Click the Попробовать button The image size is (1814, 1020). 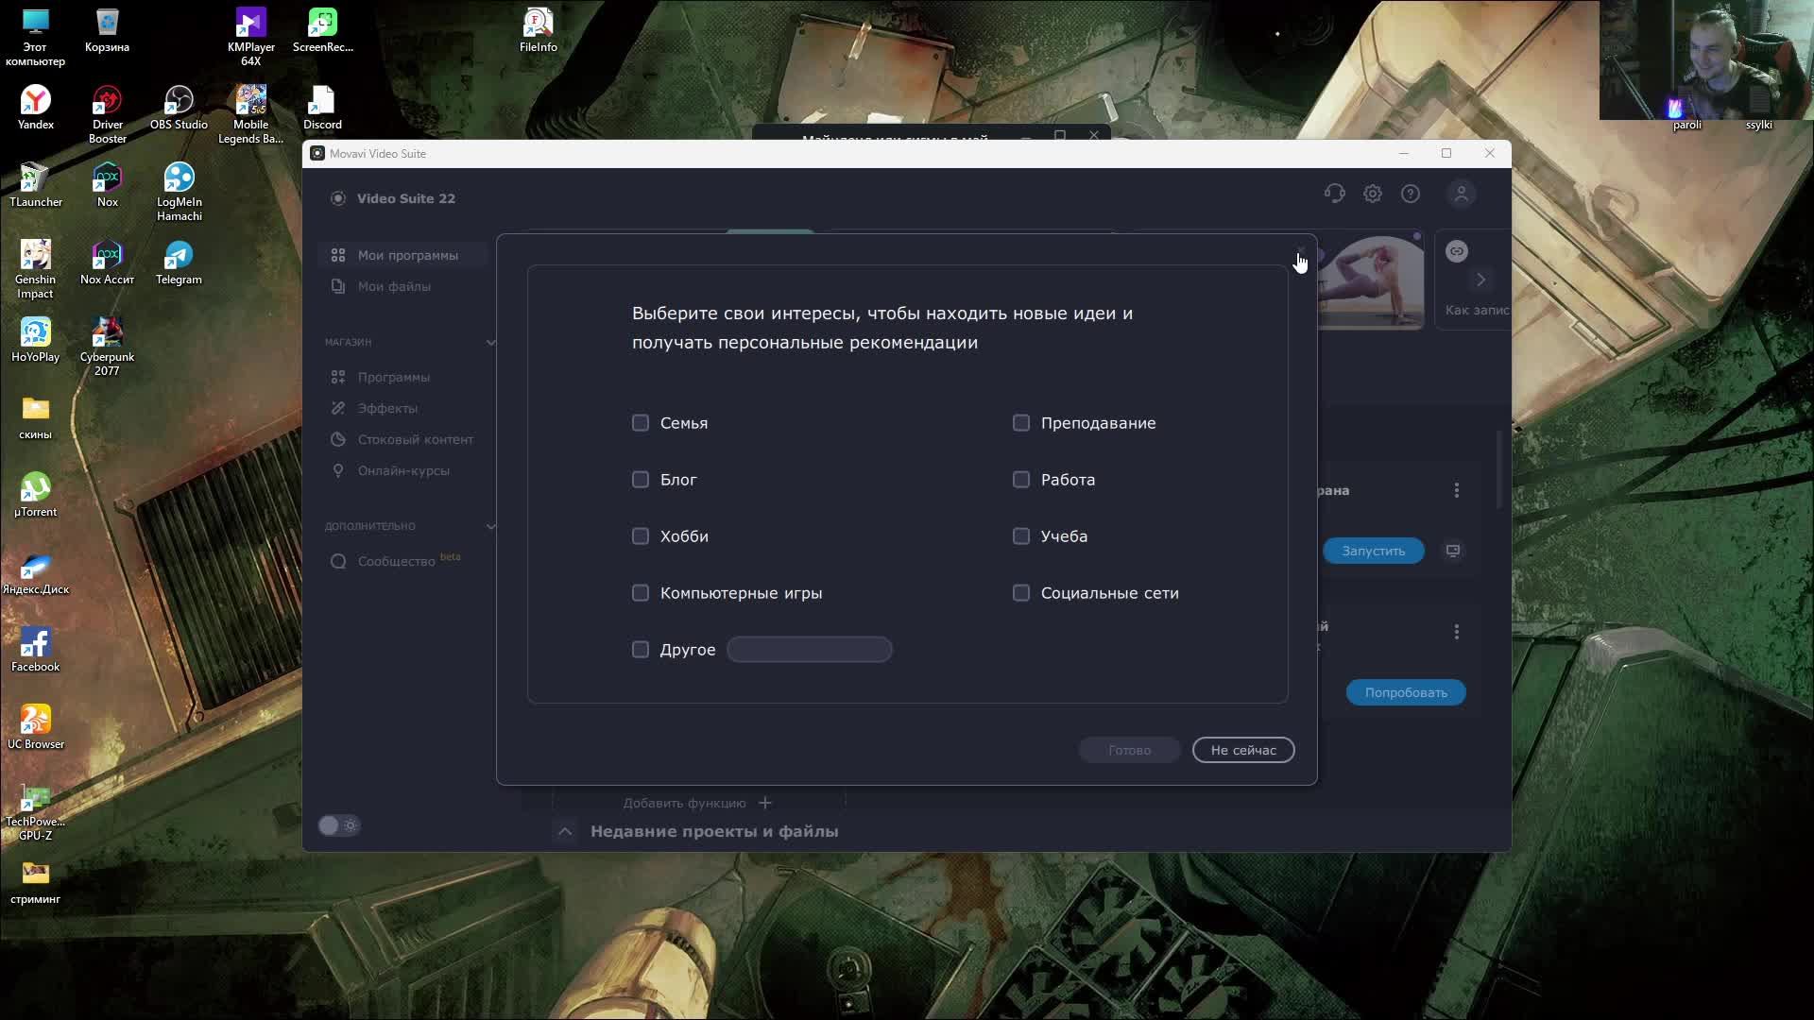1405,692
